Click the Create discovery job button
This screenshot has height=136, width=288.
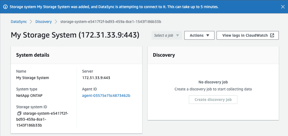pos(213,100)
